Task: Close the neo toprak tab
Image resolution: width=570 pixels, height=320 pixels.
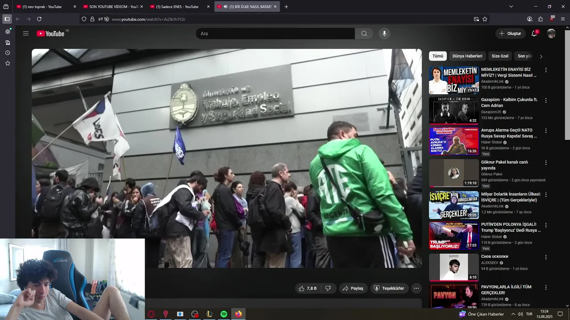Action: tap(74, 7)
